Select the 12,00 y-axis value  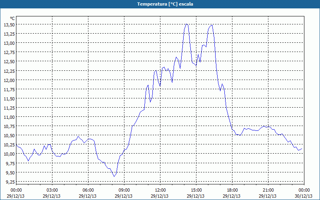[9, 80]
